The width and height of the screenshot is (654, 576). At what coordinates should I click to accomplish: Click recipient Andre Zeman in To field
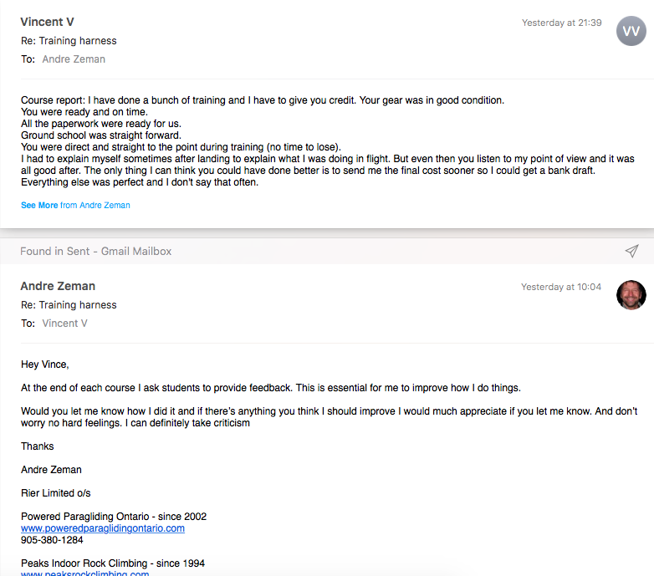(74, 59)
